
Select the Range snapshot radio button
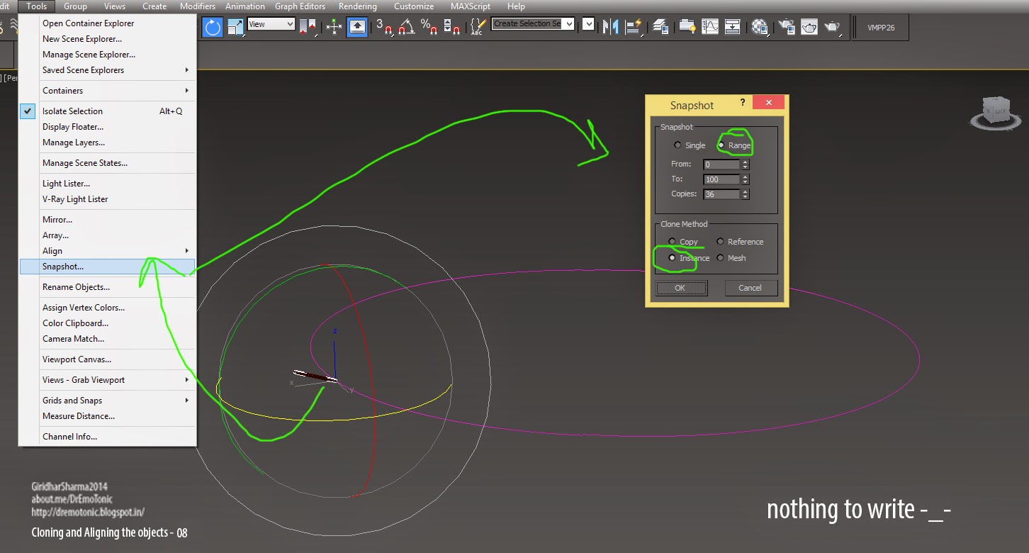pos(721,145)
